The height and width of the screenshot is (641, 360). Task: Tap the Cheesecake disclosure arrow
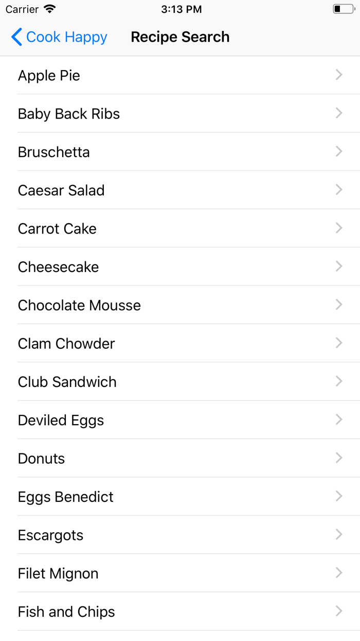(339, 266)
